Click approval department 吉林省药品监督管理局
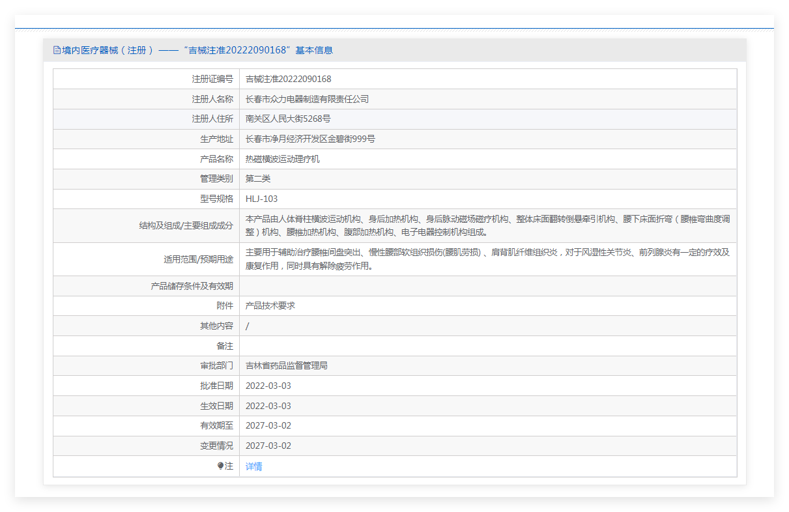Screen dimensions: 789x512 [x=286, y=365]
